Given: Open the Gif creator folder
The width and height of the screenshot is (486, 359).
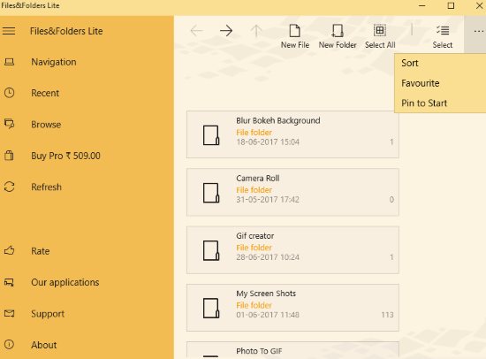Looking at the screenshot, I should pyautogui.click(x=292, y=249).
